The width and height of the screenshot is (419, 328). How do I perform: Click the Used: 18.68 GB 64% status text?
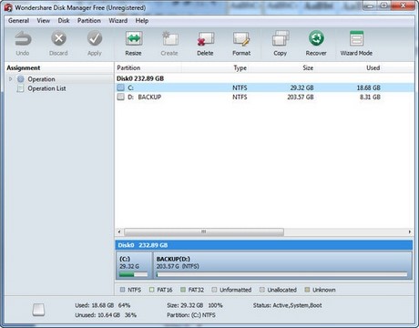(103, 305)
